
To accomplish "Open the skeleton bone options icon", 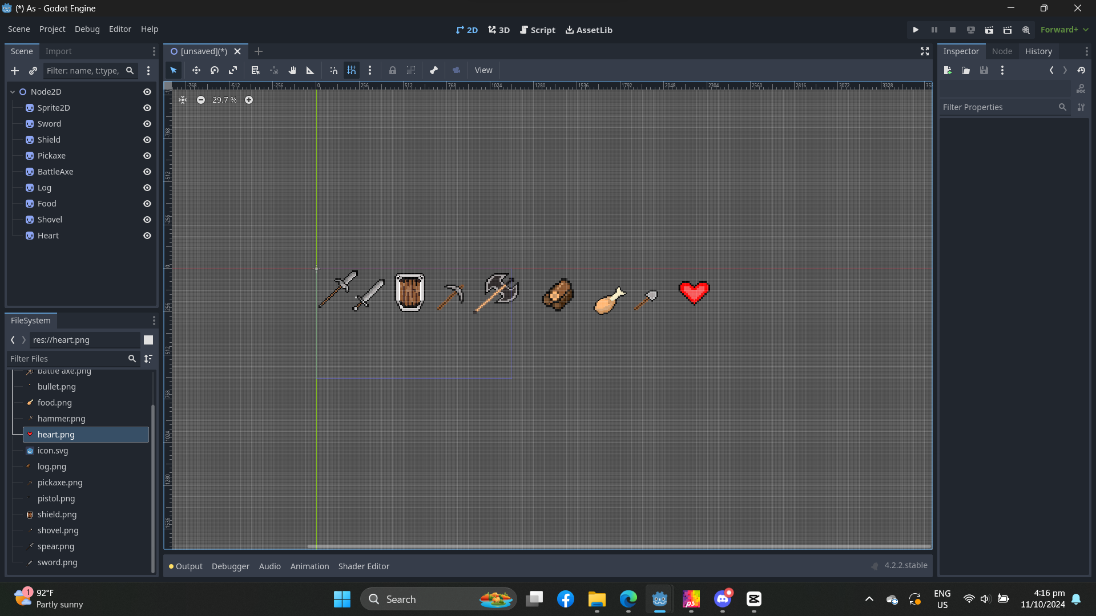I will pyautogui.click(x=434, y=70).
